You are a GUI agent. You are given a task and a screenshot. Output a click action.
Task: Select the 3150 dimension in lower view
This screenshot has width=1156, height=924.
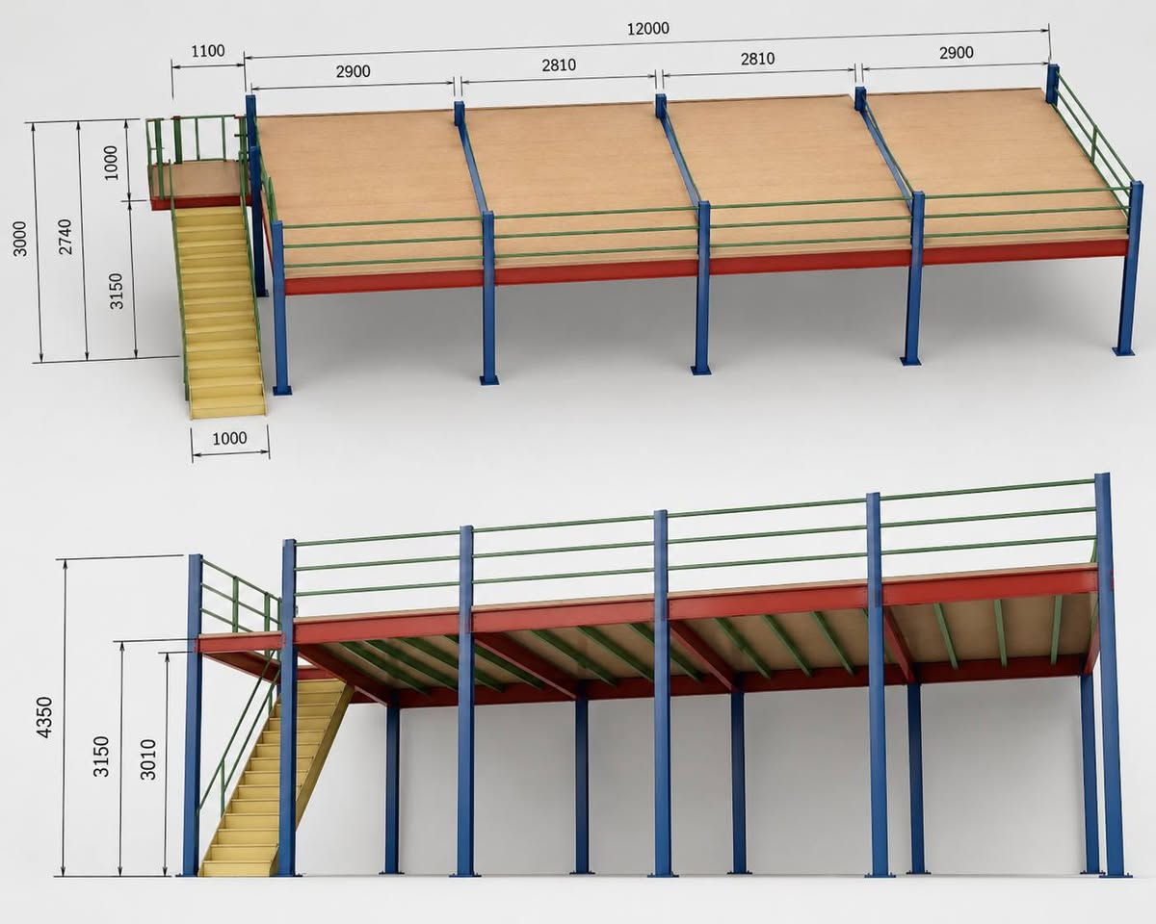102,757
